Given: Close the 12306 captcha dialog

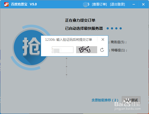Looking at the screenshot, I should 103,39.
